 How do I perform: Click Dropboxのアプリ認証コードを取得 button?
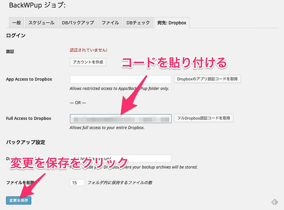[207, 79]
